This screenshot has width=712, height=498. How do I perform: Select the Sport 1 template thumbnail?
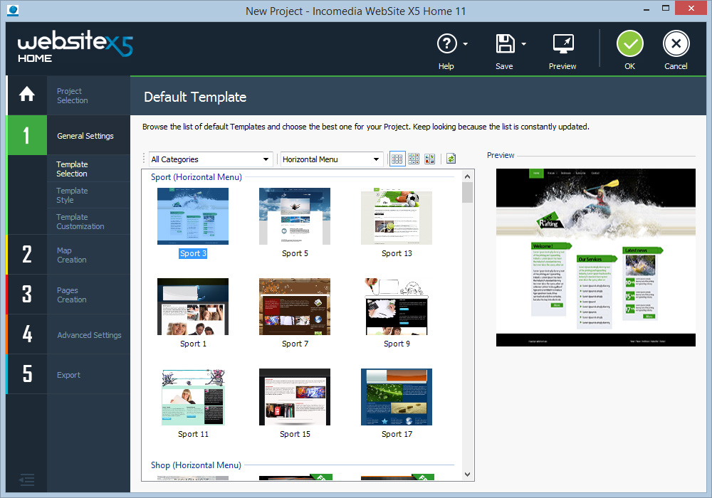[193, 307]
